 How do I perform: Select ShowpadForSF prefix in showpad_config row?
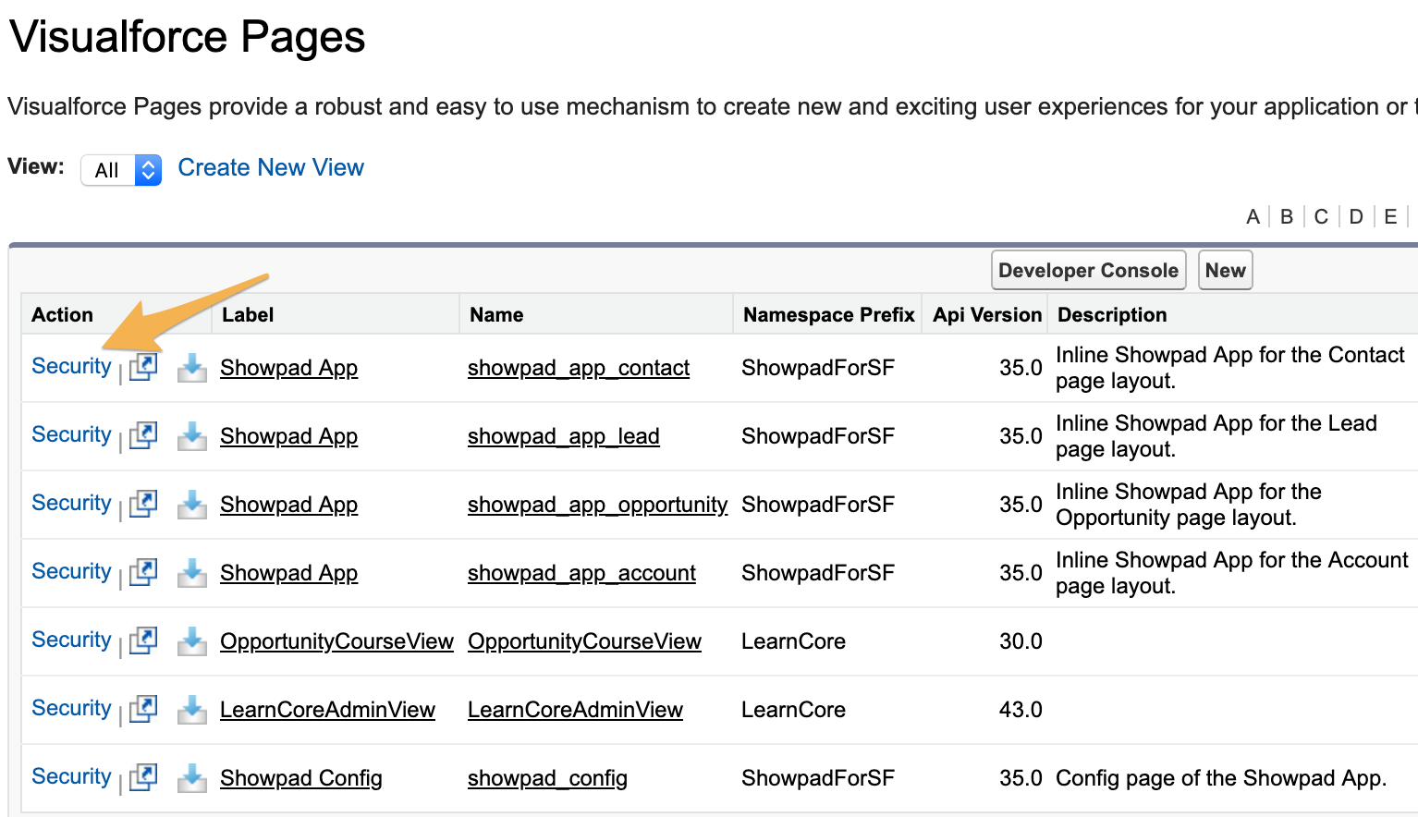point(818,778)
